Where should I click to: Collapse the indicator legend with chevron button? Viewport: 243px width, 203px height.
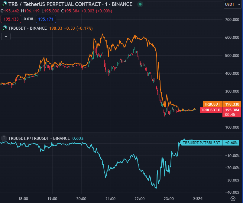tap(6, 37)
